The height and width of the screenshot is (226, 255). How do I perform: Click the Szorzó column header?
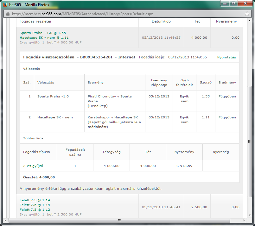[x=206, y=83]
